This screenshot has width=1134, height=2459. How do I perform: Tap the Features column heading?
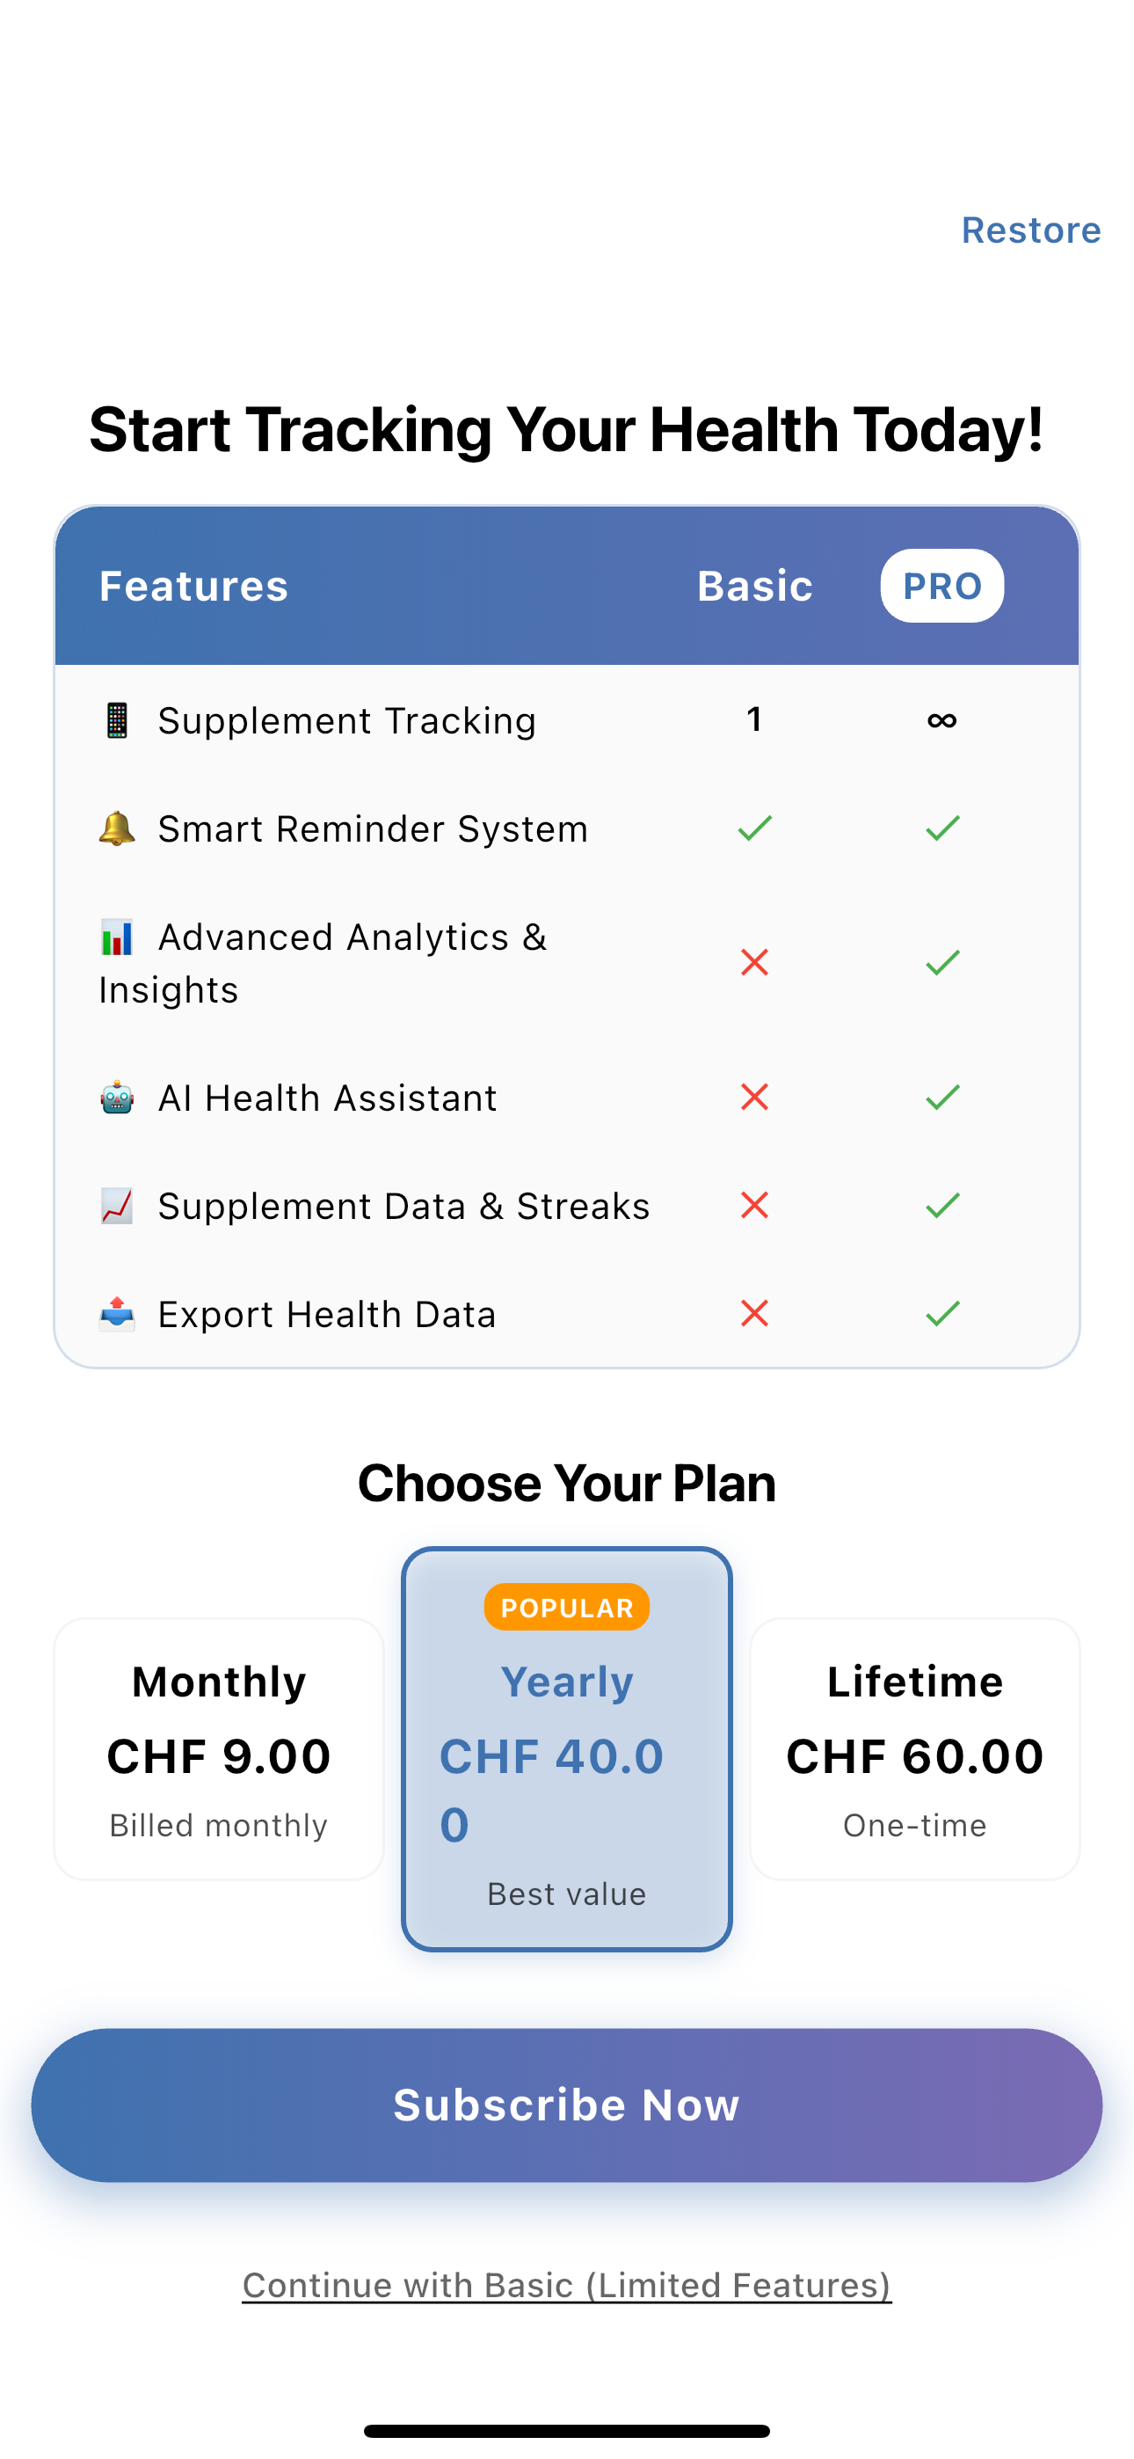(x=193, y=586)
